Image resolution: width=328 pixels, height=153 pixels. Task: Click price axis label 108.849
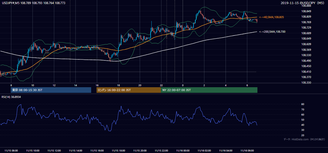306,11
